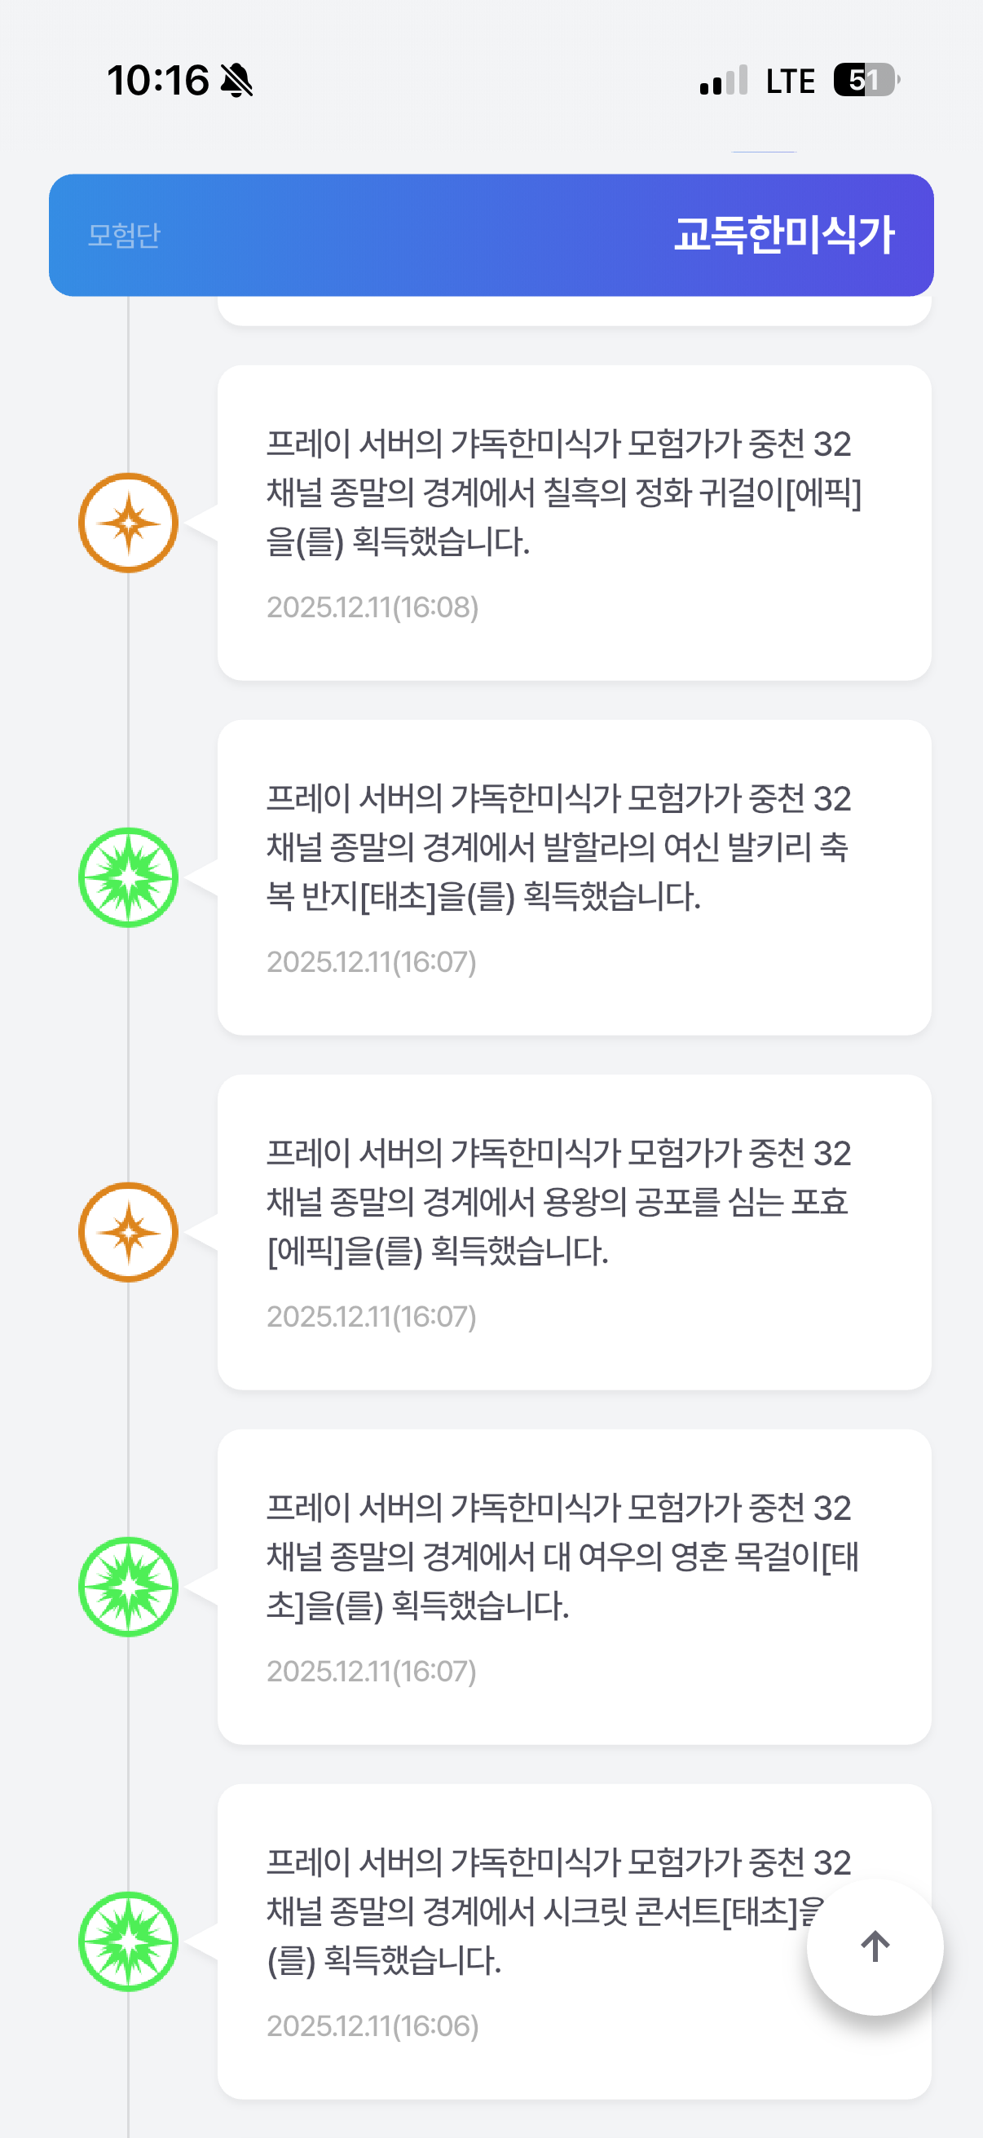Tap the orange epic icon beside 용왕의 공포를 심는 포효
This screenshot has height=2138, width=983.
(x=129, y=1233)
